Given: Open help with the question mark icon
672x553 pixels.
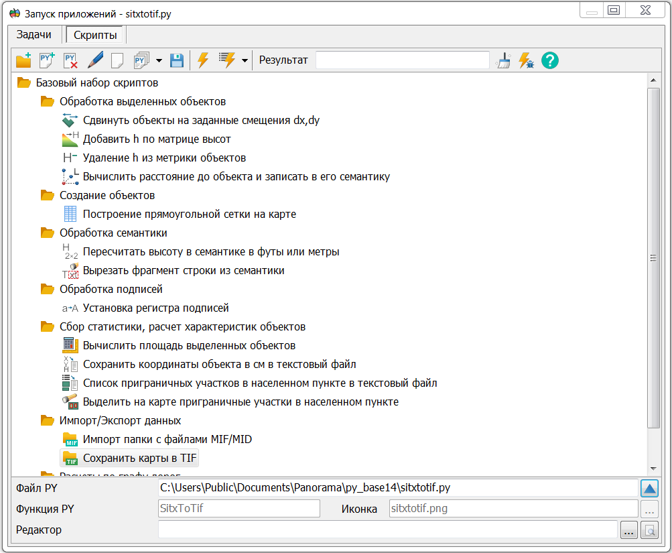Looking at the screenshot, I should click(549, 60).
